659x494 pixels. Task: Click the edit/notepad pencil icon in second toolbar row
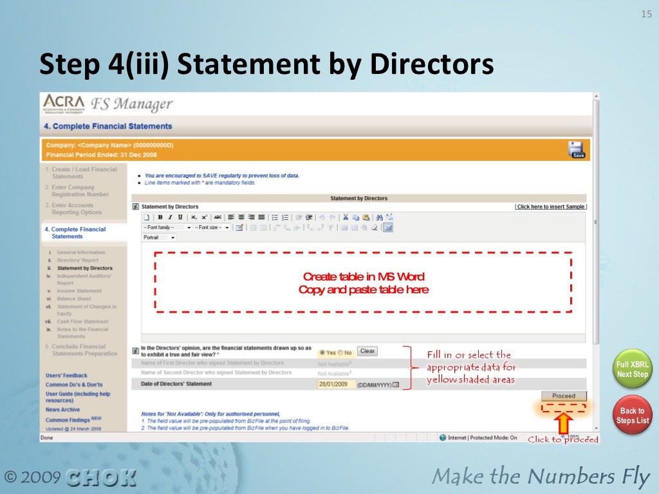pyautogui.click(x=239, y=228)
